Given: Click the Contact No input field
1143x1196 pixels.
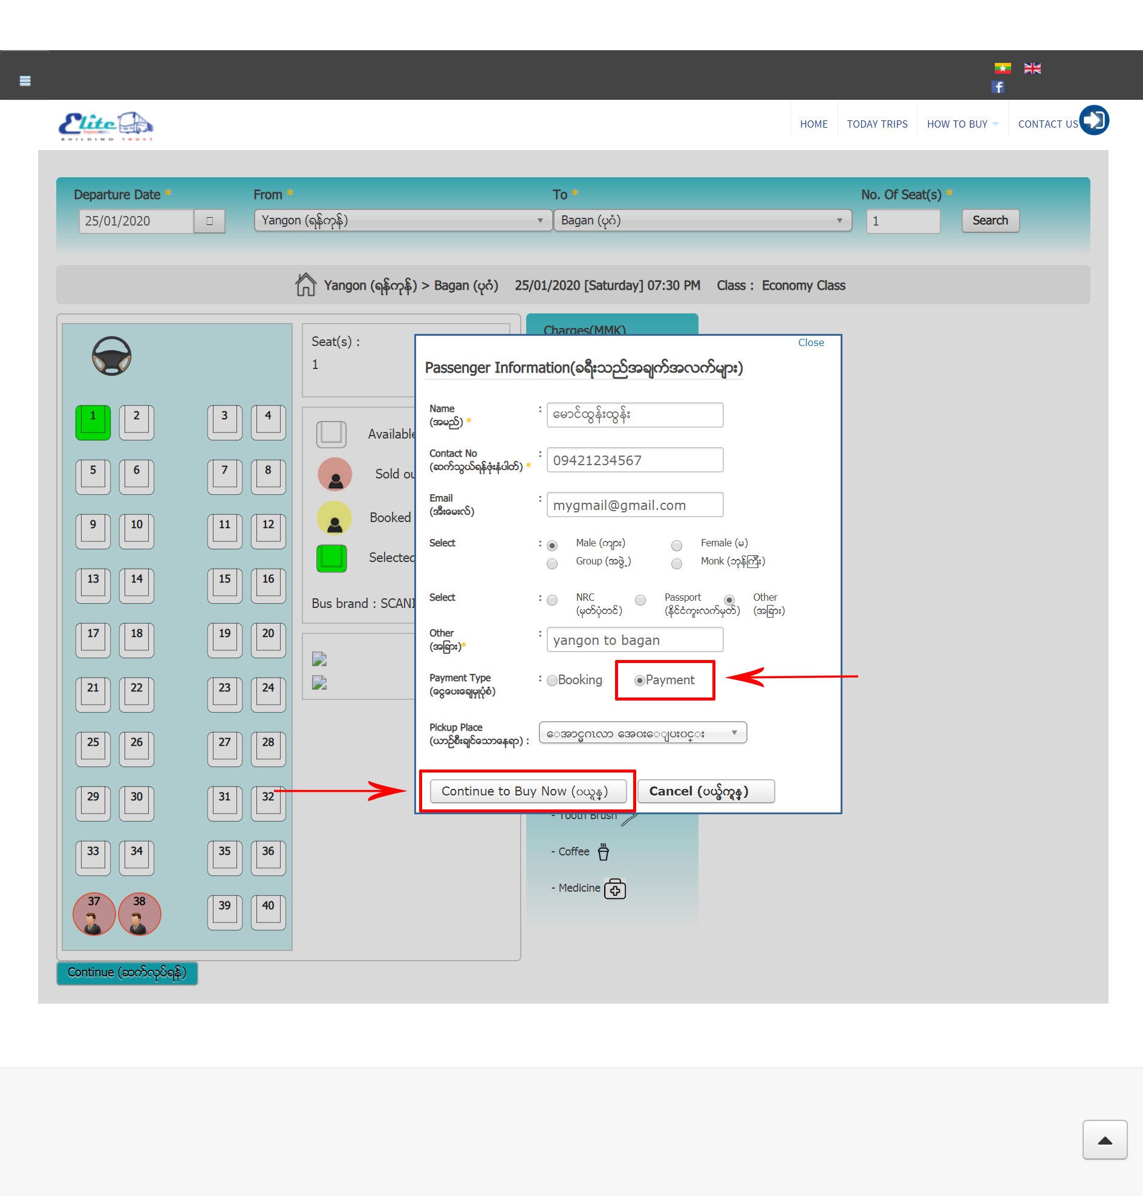Looking at the screenshot, I should 634,460.
